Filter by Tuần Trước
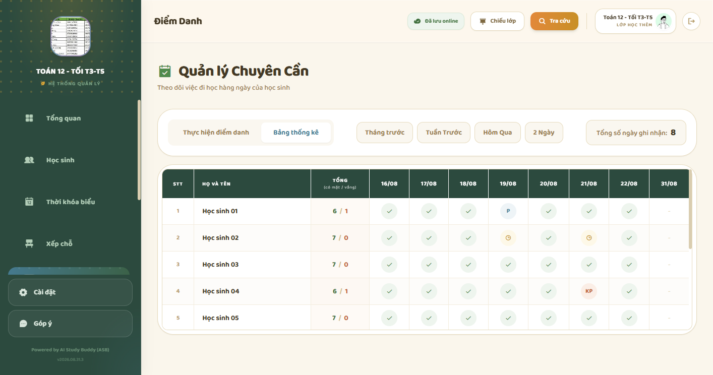Image resolution: width=713 pixels, height=375 pixels. (444, 133)
